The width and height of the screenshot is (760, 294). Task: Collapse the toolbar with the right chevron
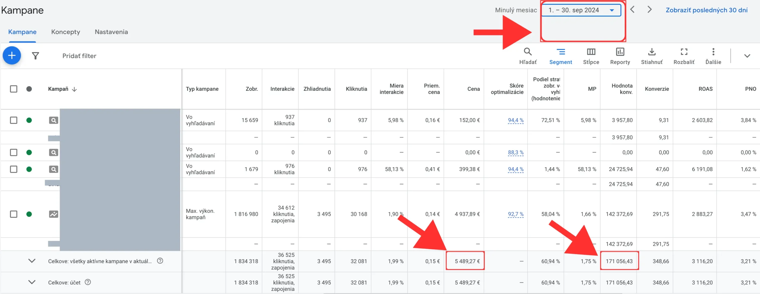coord(747,56)
